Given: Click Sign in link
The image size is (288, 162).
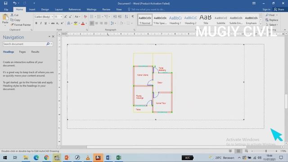Looking at the screenshot, I should point(266,9).
